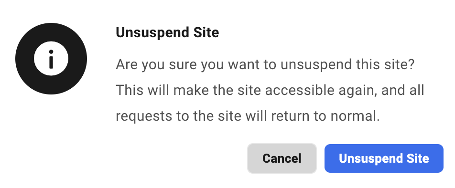The image size is (455, 188).
Task: Click the "make the site accessible again" line
Action: 270,90
